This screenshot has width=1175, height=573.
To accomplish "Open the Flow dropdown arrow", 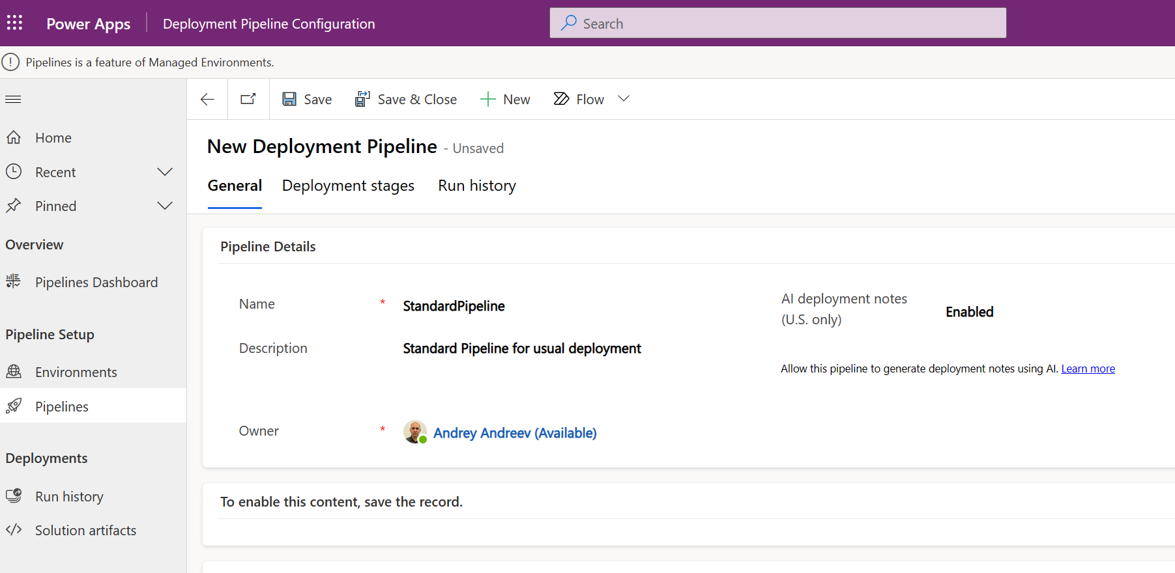I will 624,99.
